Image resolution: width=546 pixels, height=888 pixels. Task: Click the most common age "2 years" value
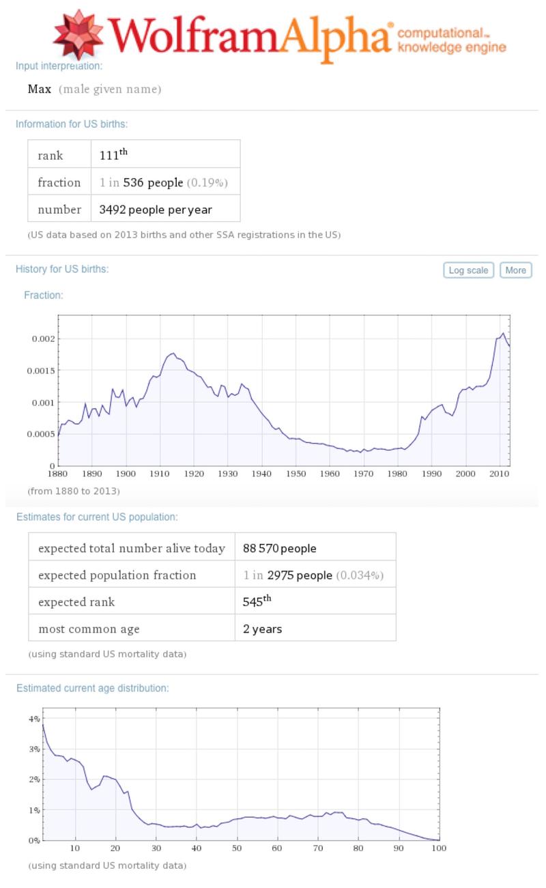click(262, 629)
